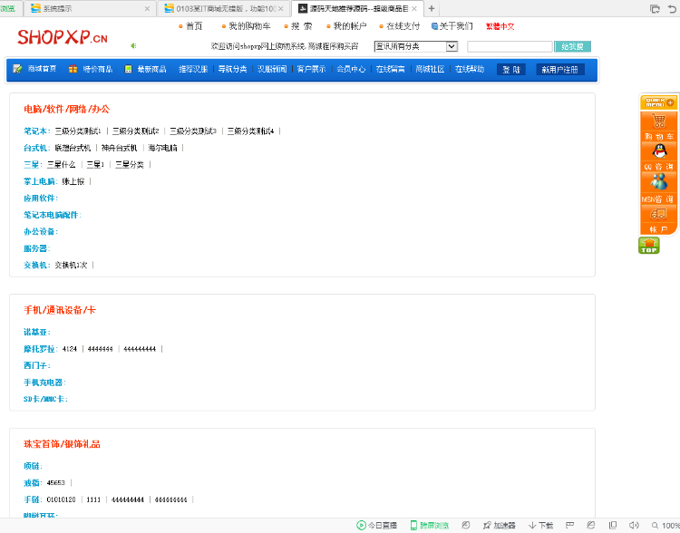Open 首页 in the top link row
680x533 pixels.
[x=194, y=26]
